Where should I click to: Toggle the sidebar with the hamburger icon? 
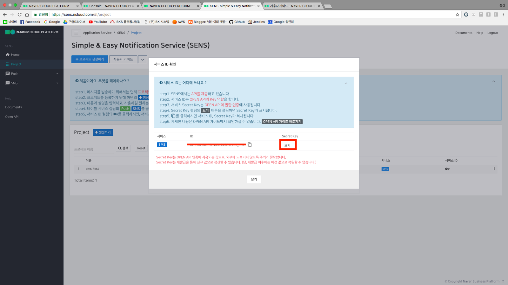[x=76, y=33]
